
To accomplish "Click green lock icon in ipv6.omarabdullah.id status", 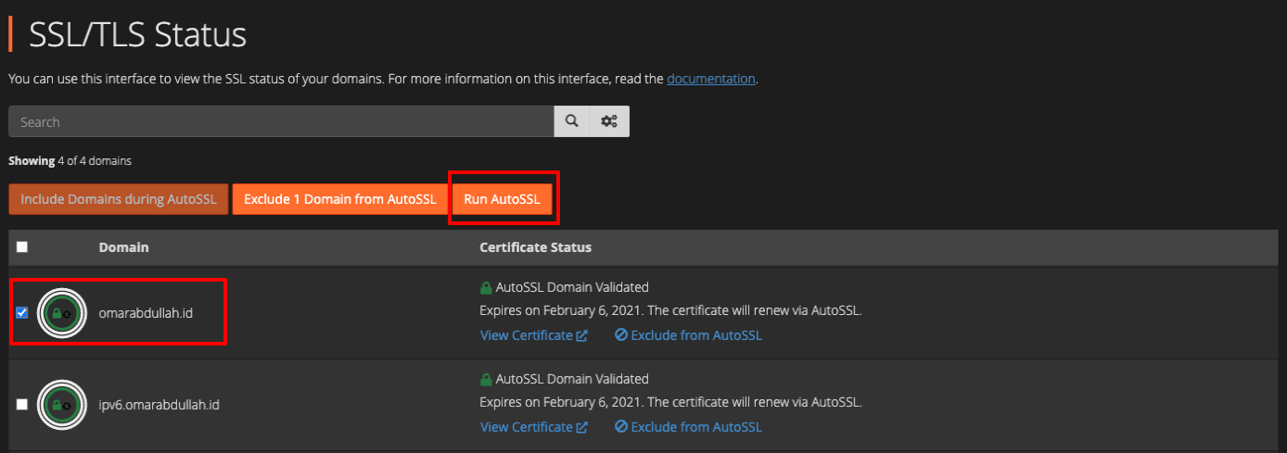I will [x=486, y=379].
